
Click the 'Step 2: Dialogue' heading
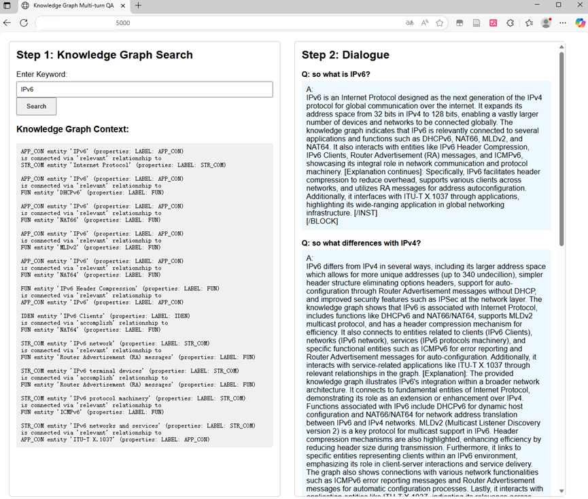click(345, 55)
